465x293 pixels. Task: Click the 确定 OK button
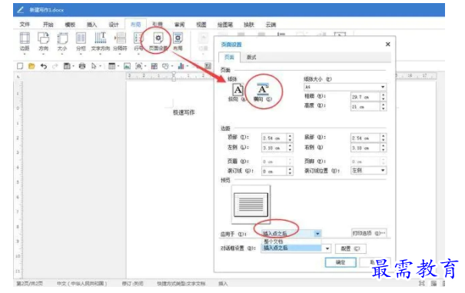point(340,262)
